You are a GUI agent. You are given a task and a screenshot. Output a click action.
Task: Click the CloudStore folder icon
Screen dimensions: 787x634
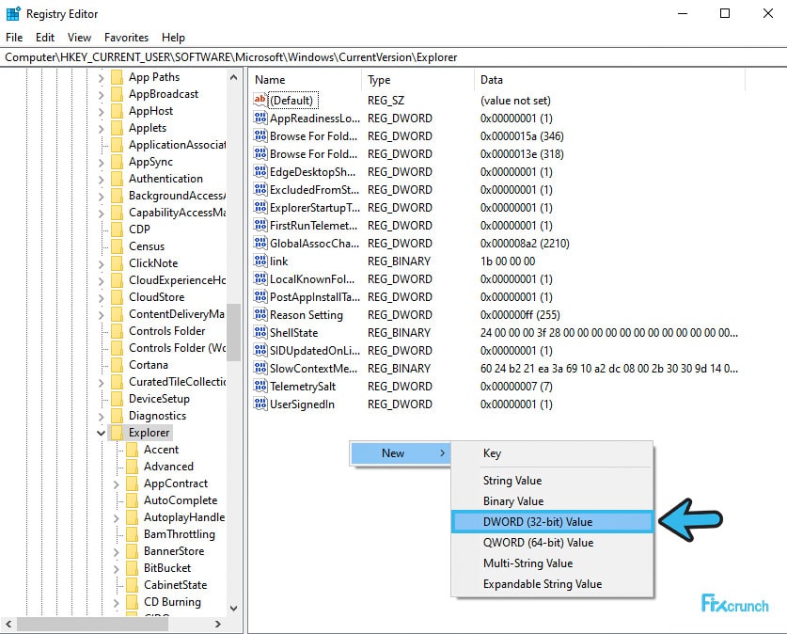(x=117, y=296)
